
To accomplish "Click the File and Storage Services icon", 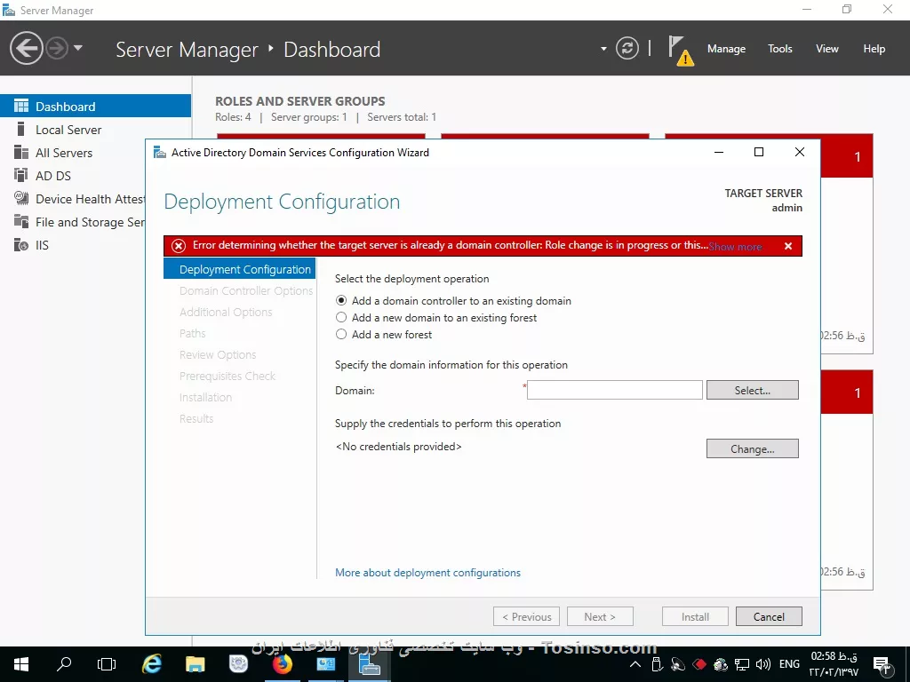I will (21, 221).
